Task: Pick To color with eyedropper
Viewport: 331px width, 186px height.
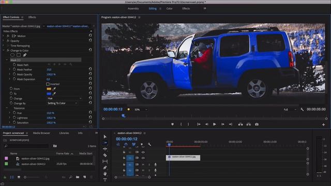Action: point(54,94)
